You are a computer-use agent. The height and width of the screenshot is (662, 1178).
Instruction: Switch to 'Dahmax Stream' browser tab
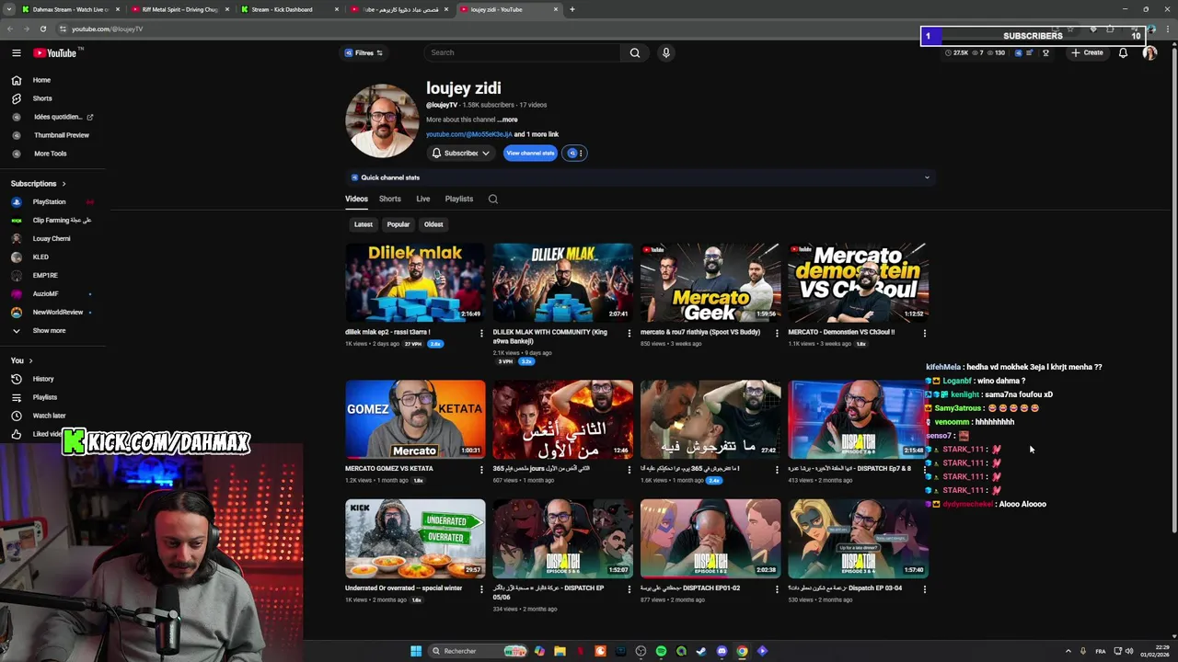70,9
